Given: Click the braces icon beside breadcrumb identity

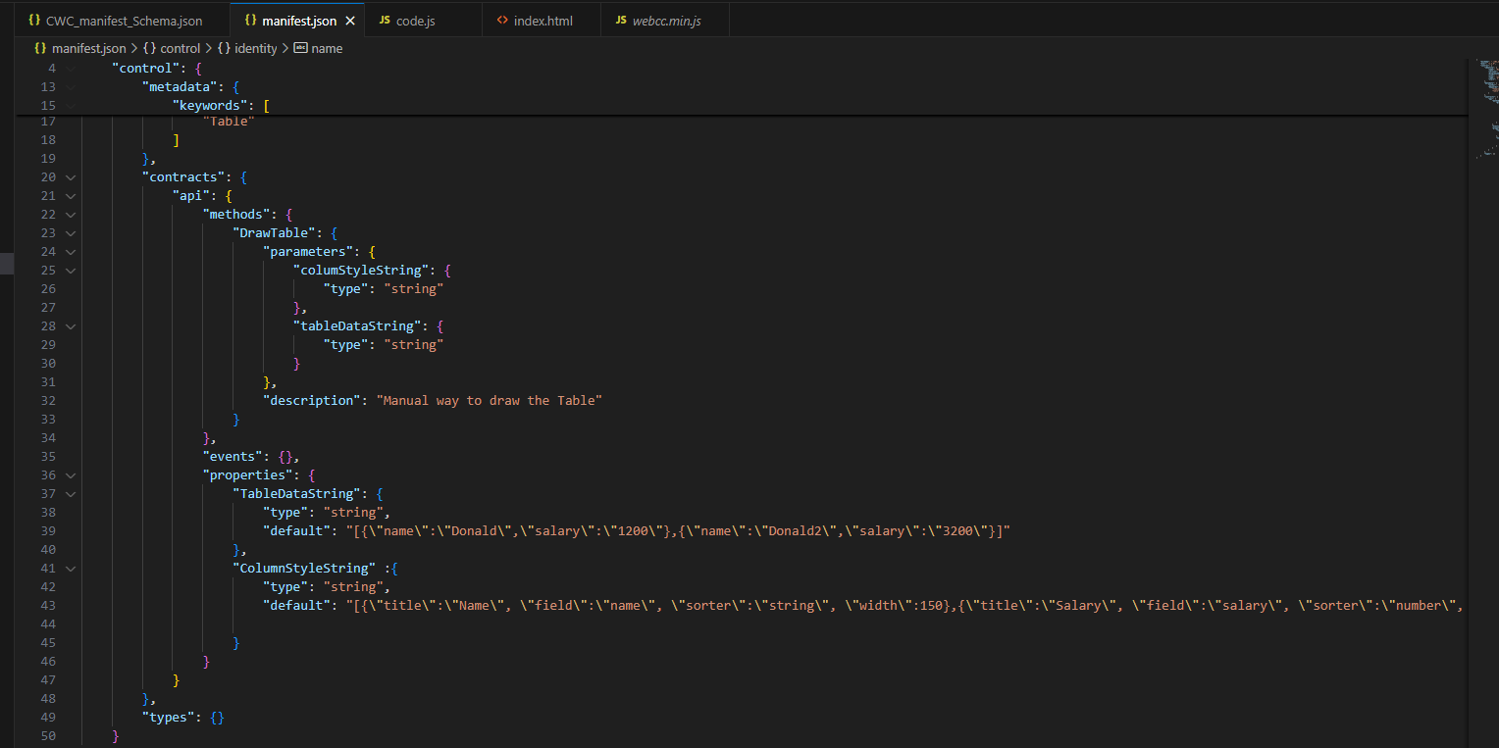Looking at the screenshot, I should point(224,48).
